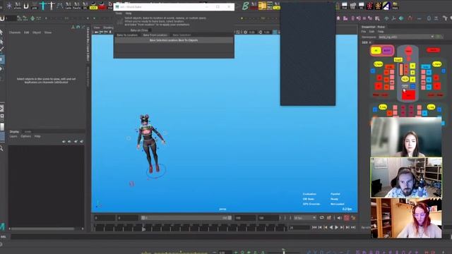452x254 pixels.
Task: Click the range start input field
Action: (105, 218)
